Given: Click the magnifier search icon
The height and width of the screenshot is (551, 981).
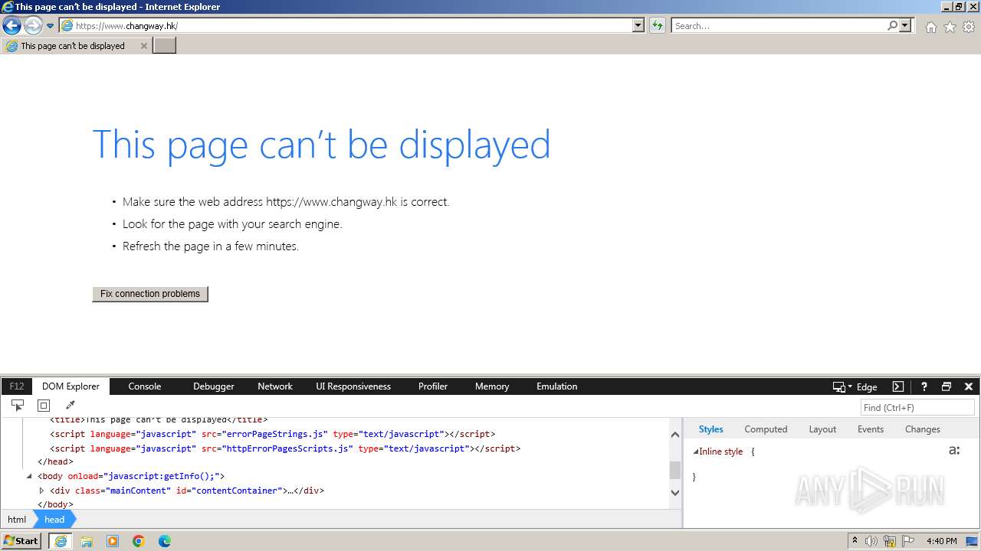Looking at the screenshot, I should point(892,26).
